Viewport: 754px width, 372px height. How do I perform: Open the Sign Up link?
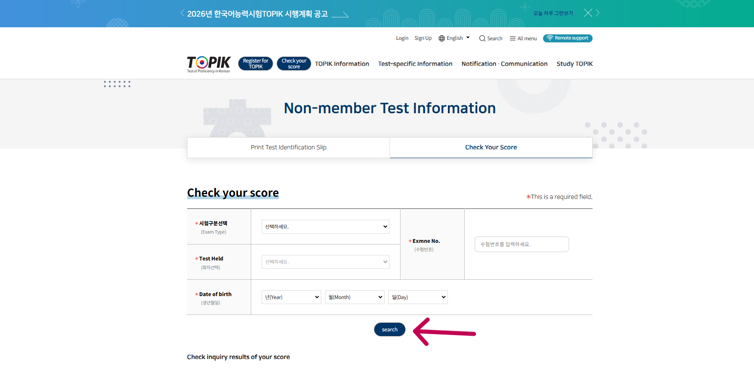click(x=423, y=38)
